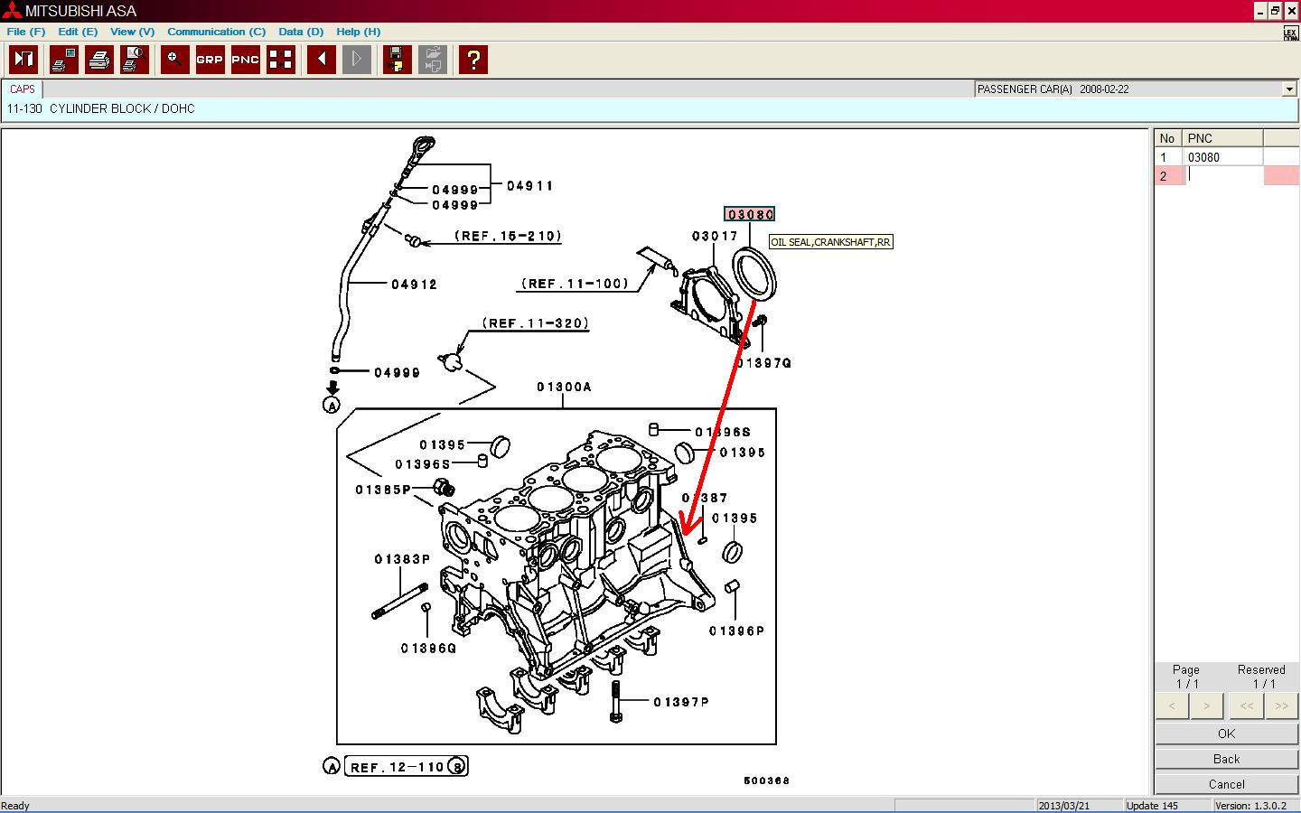Click the exit door toolbar icon
The width and height of the screenshot is (1301, 813).
(23, 60)
